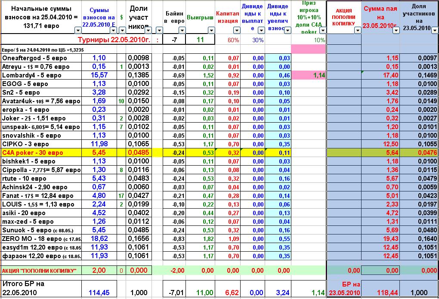
Task: Click ZERO MO share sum 19,43
Action: click(380, 239)
